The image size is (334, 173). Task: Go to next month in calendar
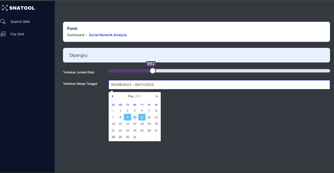tap(157, 96)
